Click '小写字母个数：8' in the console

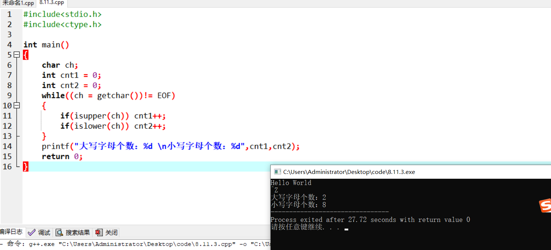[x=298, y=205]
